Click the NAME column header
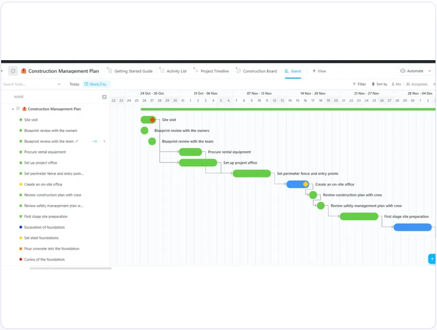 tap(18, 97)
